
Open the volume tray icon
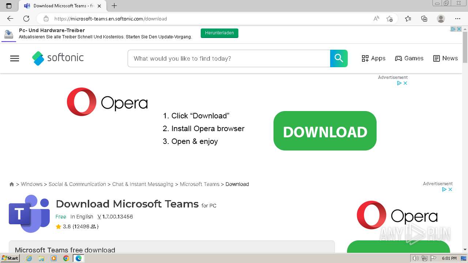(x=415, y=258)
